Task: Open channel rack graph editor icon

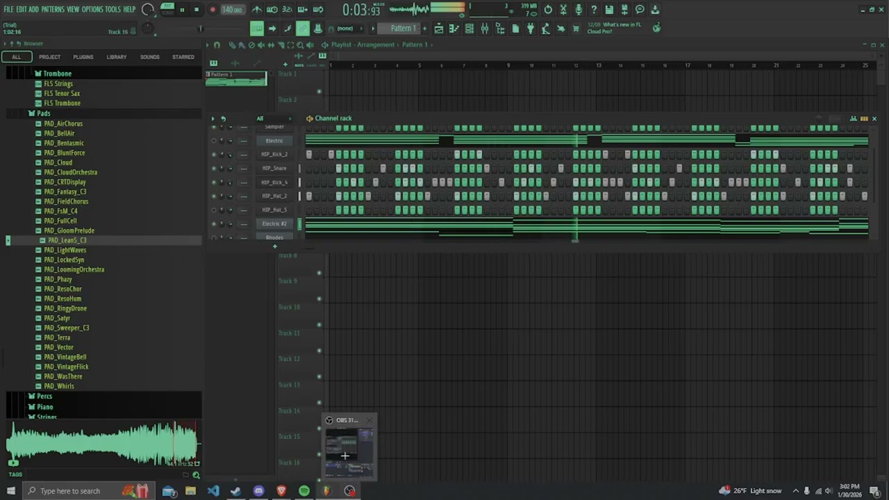Action: click(x=854, y=119)
